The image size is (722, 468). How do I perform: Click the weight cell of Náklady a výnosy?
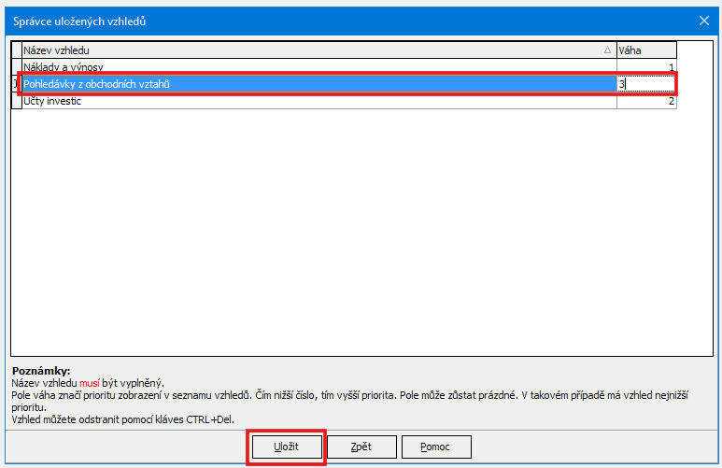(645, 67)
